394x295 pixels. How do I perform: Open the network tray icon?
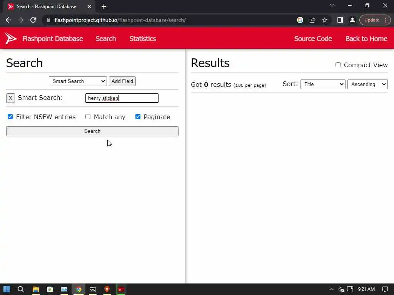coord(350,289)
